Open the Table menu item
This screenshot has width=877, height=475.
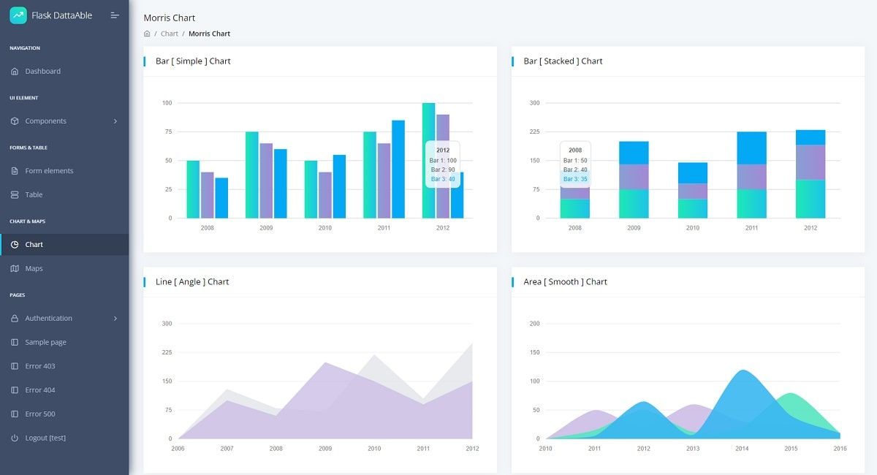[x=64, y=195]
